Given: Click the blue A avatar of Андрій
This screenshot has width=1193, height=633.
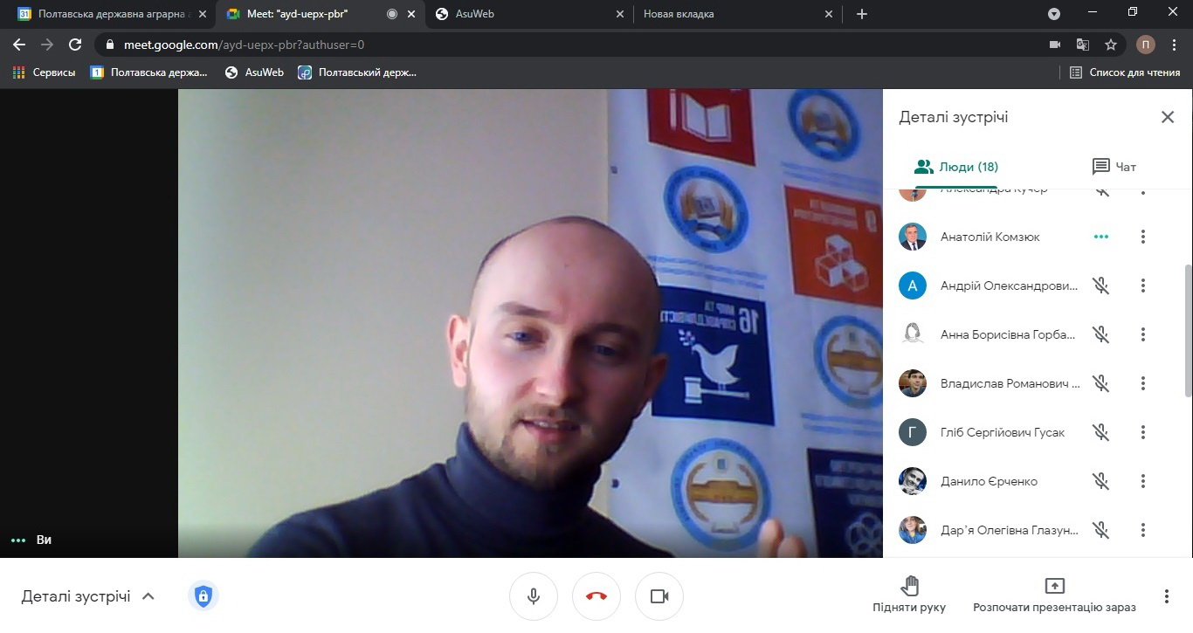Looking at the screenshot, I should click(913, 286).
